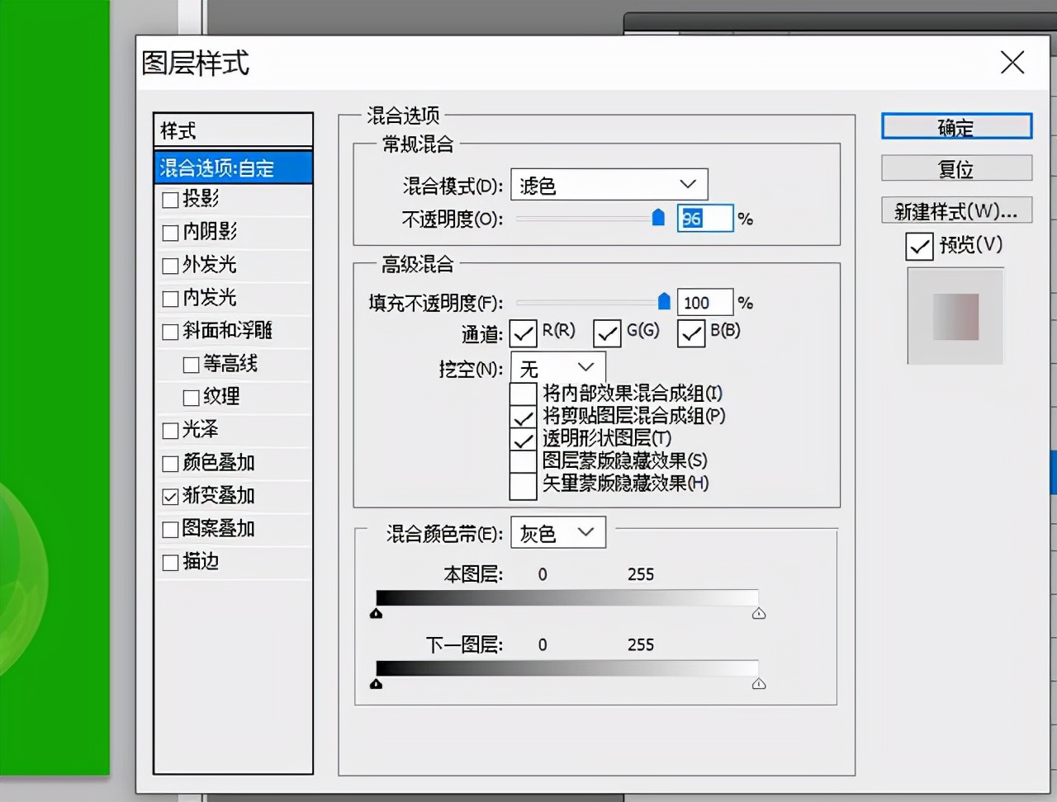Enable the 投影 (Drop Shadow) style

pos(171,199)
